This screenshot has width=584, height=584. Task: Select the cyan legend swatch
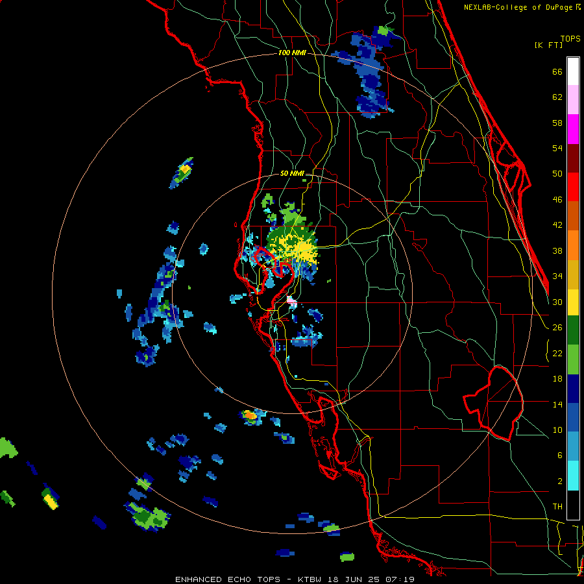pos(573,476)
